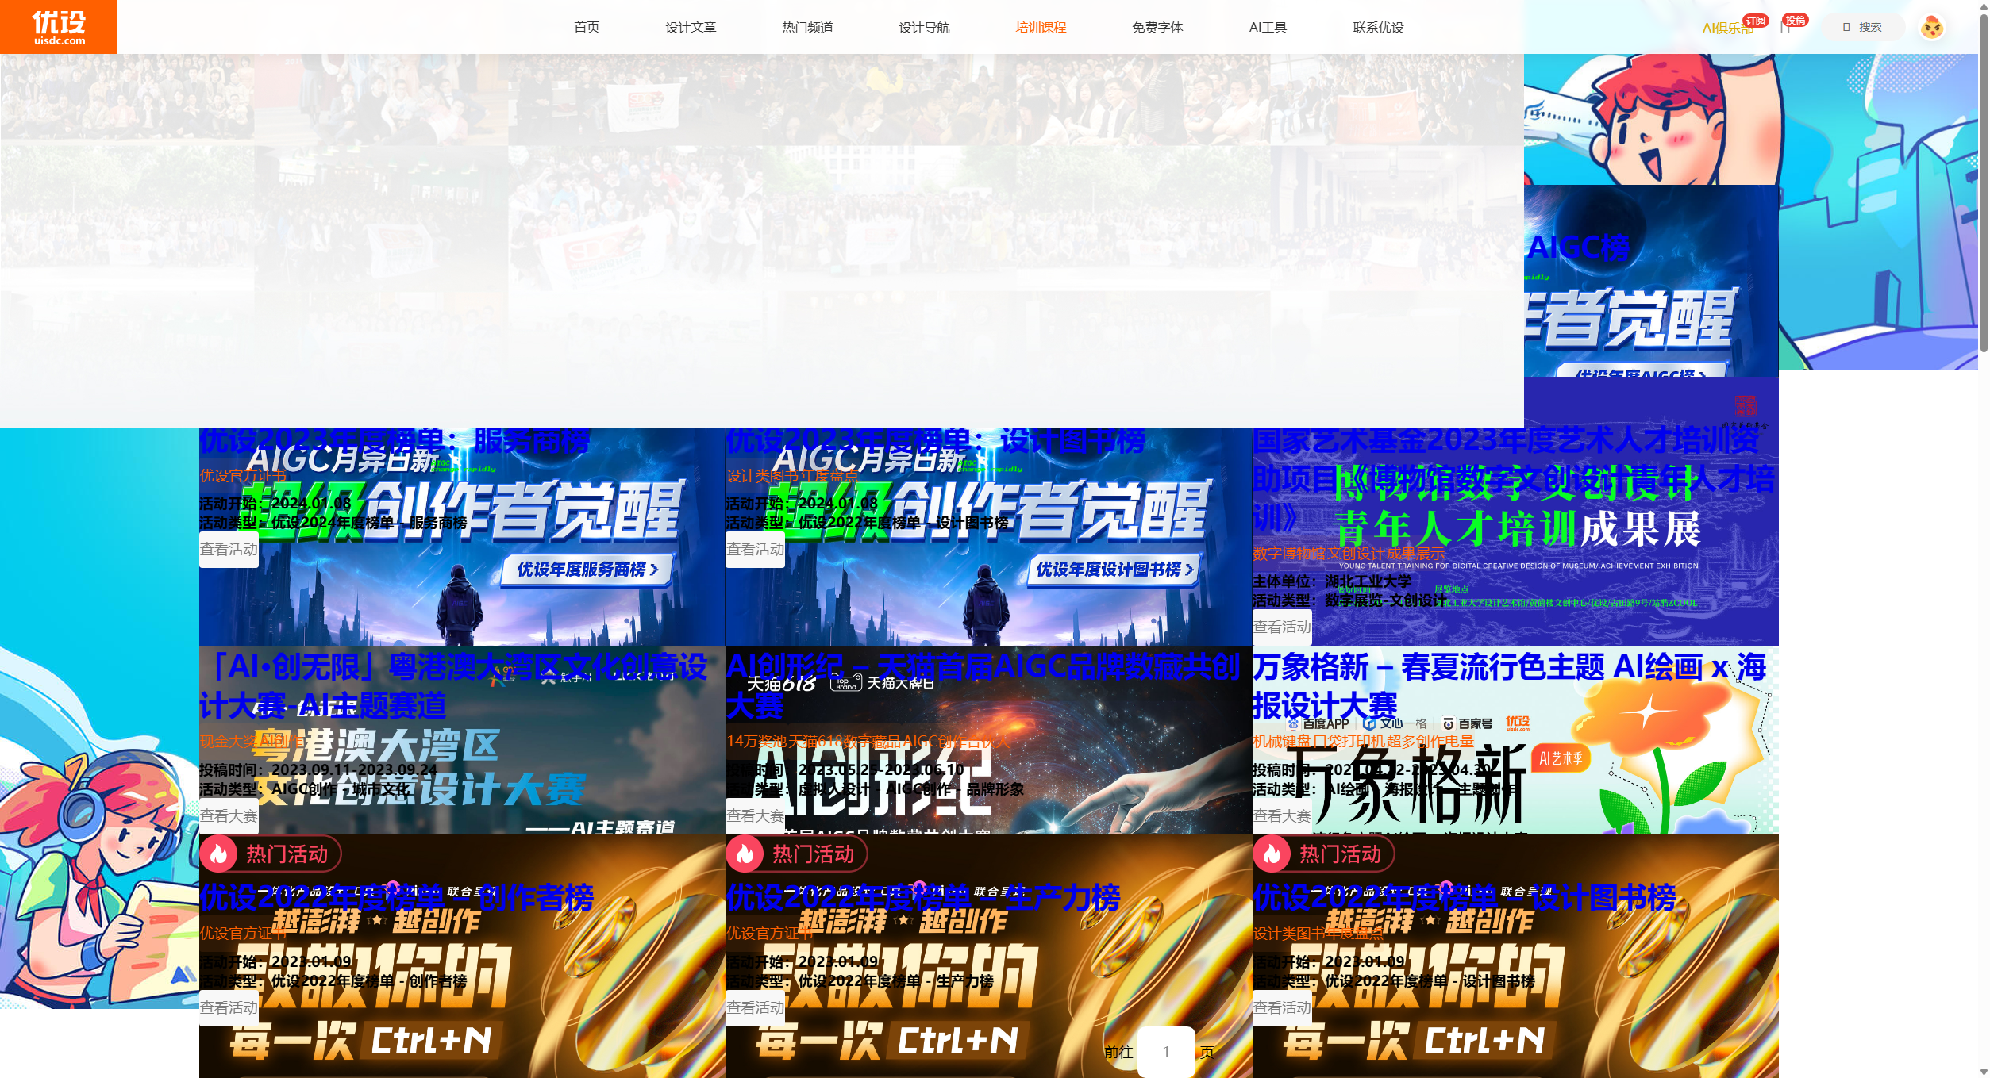Screen dimensions: 1990x1078
Task: Click 查看活动 under 2023 设计图书榜 card
Action: click(x=755, y=549)
